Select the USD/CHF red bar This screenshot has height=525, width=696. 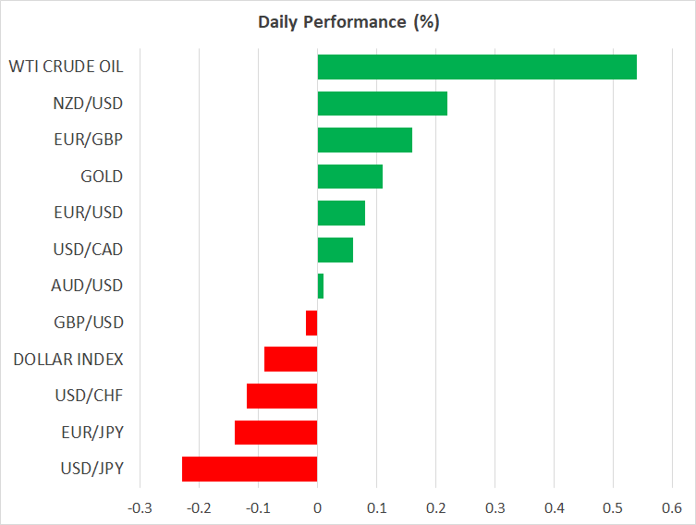tap(282, 396)
